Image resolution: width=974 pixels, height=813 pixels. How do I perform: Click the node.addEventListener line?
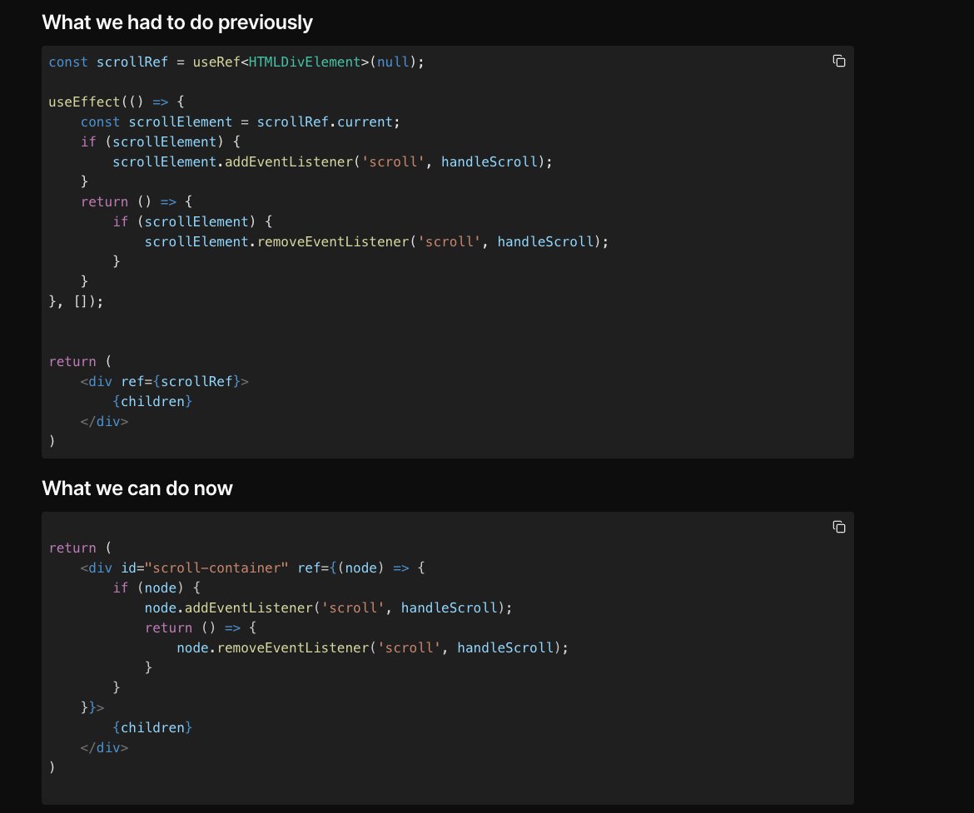[x=329, y=607]
